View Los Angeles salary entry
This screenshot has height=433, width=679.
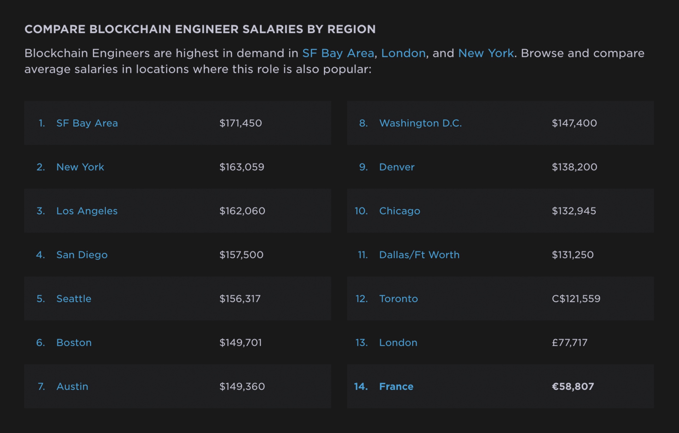87,211
